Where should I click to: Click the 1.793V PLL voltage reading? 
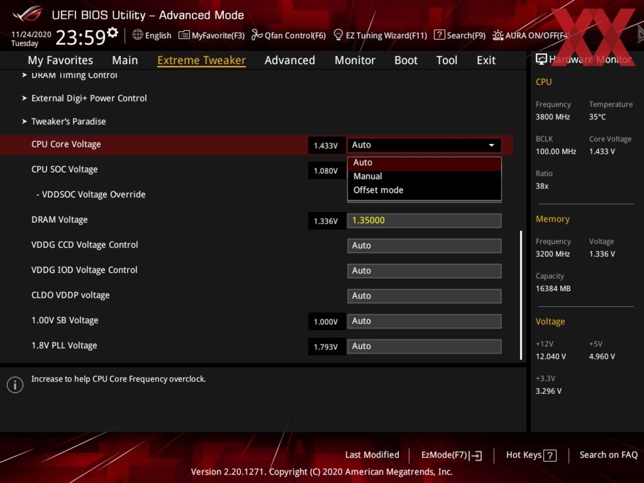click(x=326, y=347)
